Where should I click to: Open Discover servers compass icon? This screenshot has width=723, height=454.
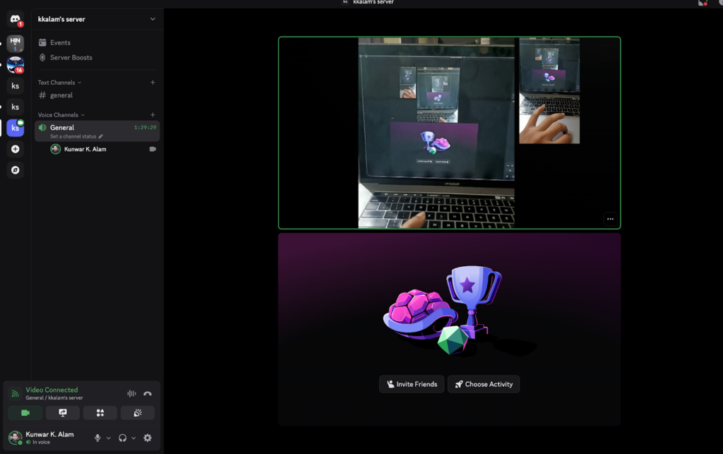click(x=15, y=170)
